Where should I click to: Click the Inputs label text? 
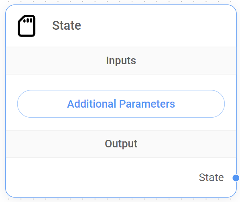click(x=121, y=61)
